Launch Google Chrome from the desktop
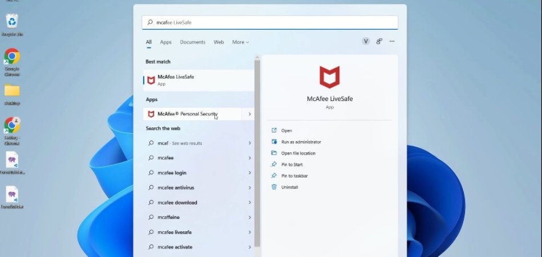 pos(12,57)
